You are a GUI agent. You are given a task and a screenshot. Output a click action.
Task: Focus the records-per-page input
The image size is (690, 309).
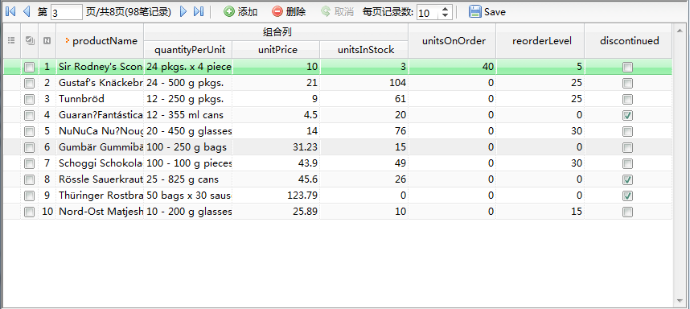(427, 12)
